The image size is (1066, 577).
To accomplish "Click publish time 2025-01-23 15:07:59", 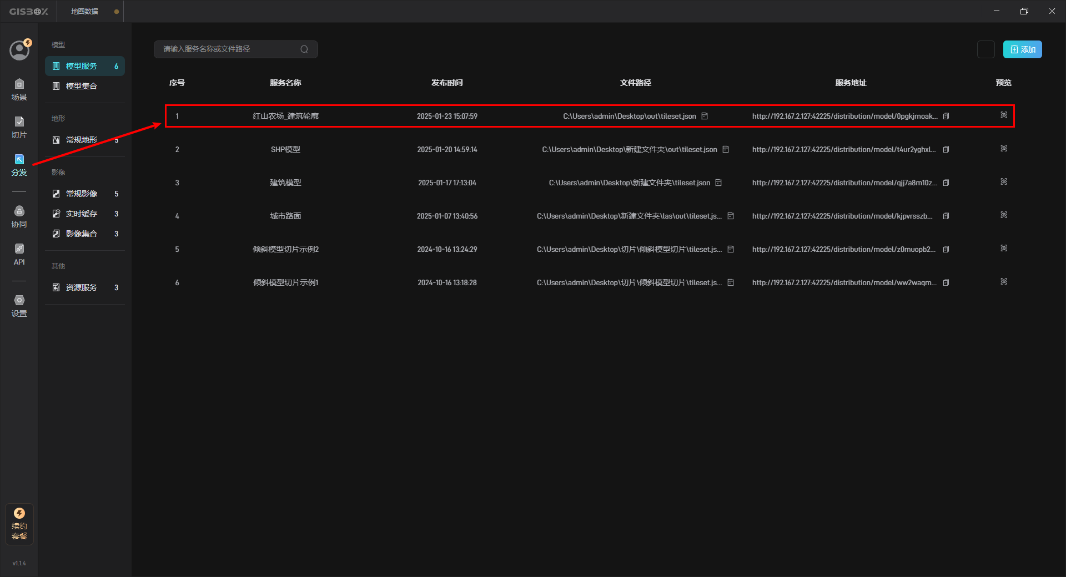I will (447, 116).
